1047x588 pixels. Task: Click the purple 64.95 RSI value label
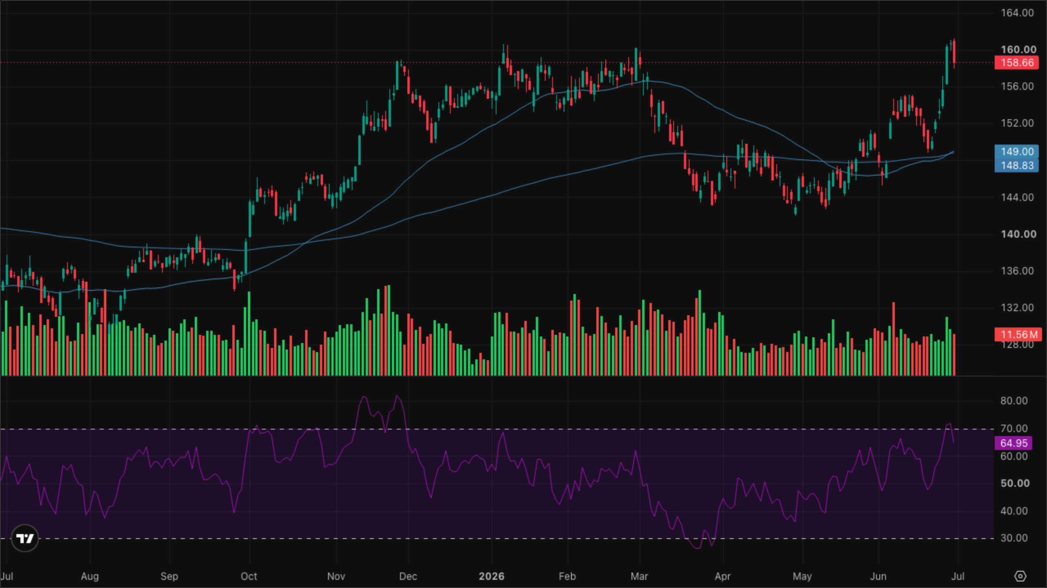click(1013, 443)
